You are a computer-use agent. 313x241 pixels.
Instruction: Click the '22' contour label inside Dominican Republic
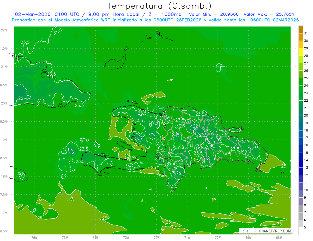coord(195,126)
